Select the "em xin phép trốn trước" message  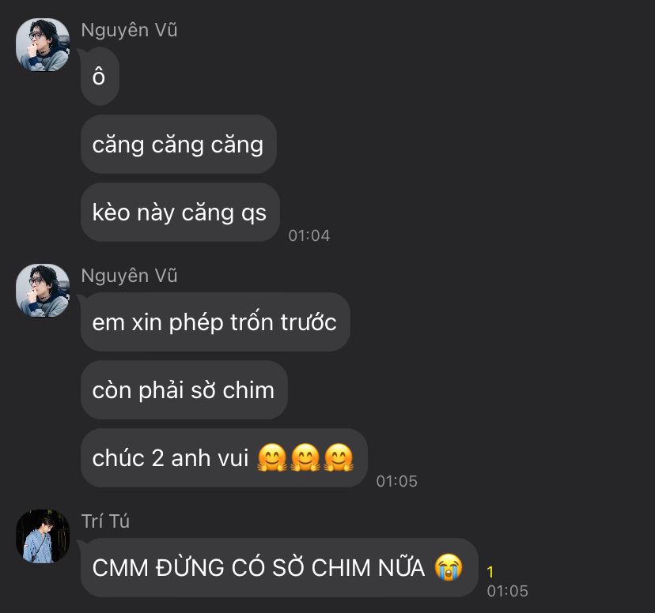[215, 322]
